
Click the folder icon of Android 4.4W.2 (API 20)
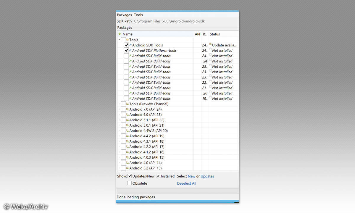(x=128, y=130)
